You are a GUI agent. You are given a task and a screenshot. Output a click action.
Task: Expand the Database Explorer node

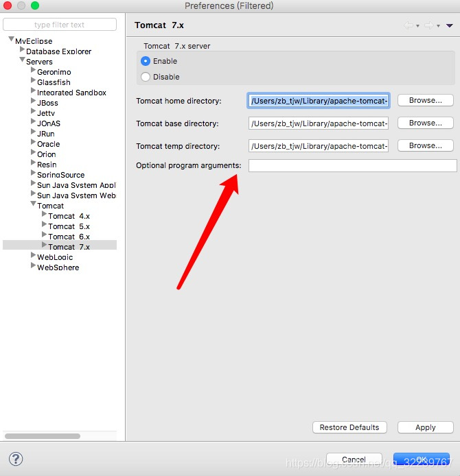(22, 49)
